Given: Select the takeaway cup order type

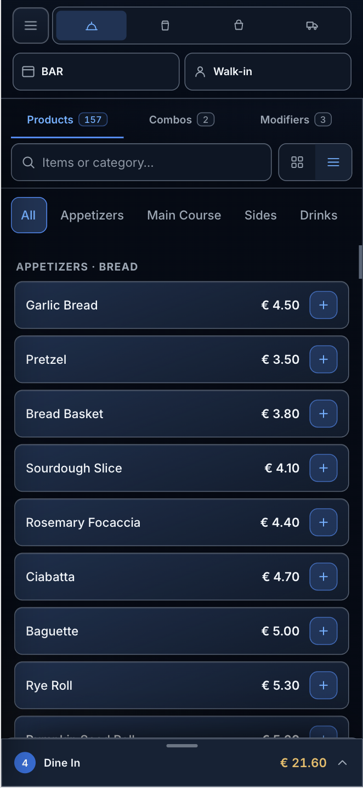Looking at the screenshot, I should click(165, 26).
